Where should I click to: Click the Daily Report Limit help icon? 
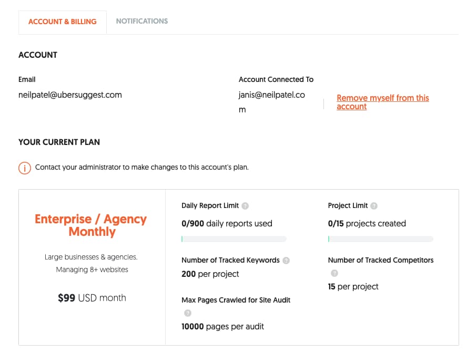coord(245,206)
